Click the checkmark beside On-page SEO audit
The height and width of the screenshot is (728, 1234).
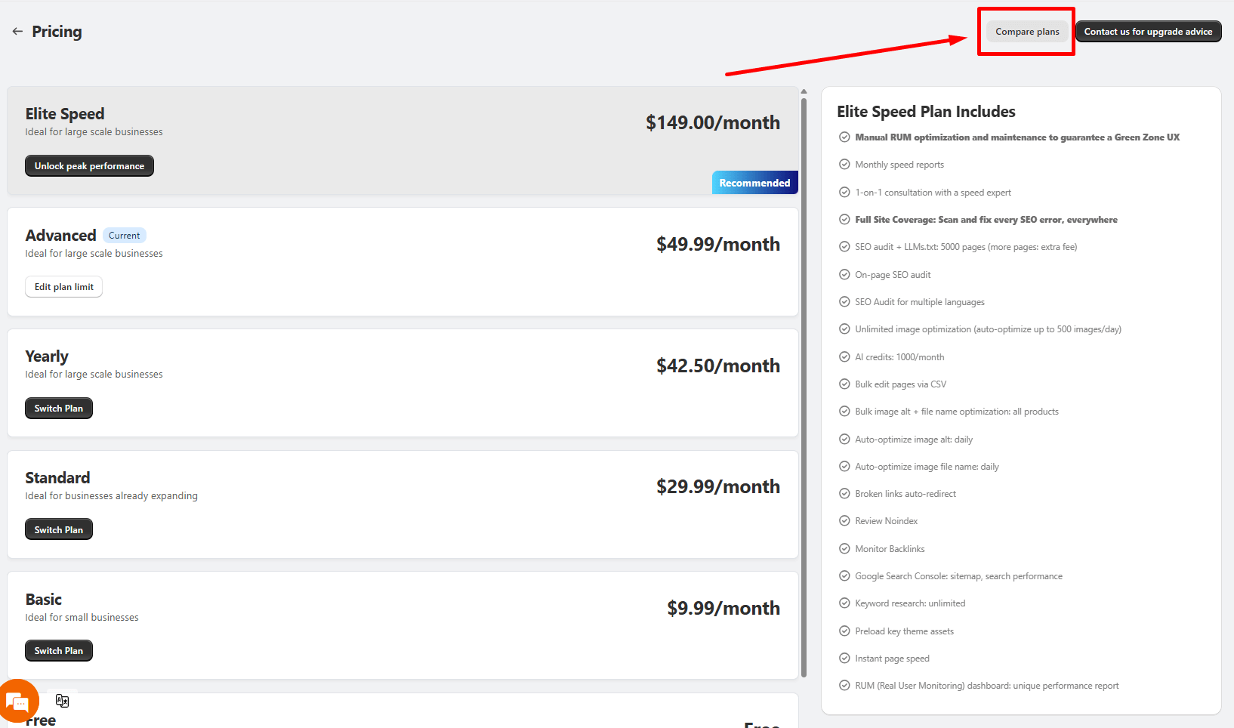click(844, 274)
